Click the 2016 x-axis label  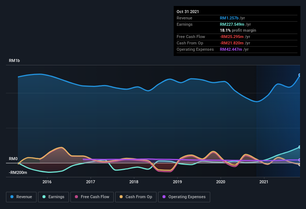point(47,182)
